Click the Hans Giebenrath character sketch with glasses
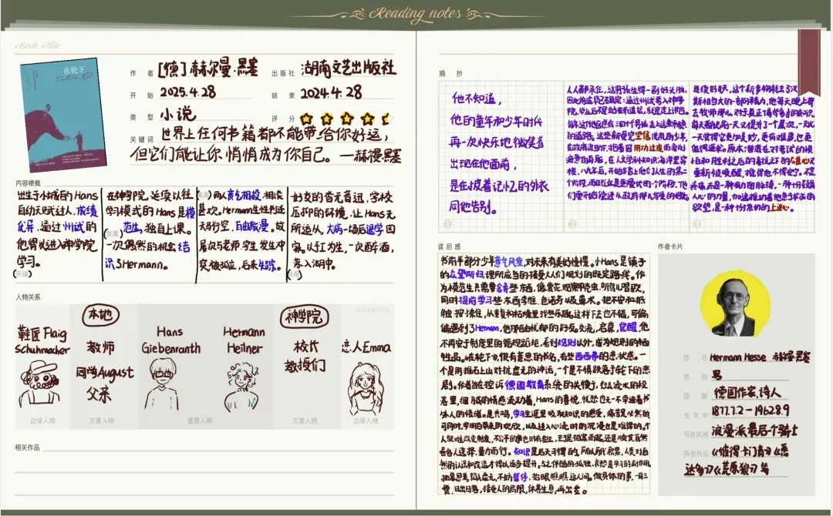Viewport: 833px width, 516px height. pos(162,384)
